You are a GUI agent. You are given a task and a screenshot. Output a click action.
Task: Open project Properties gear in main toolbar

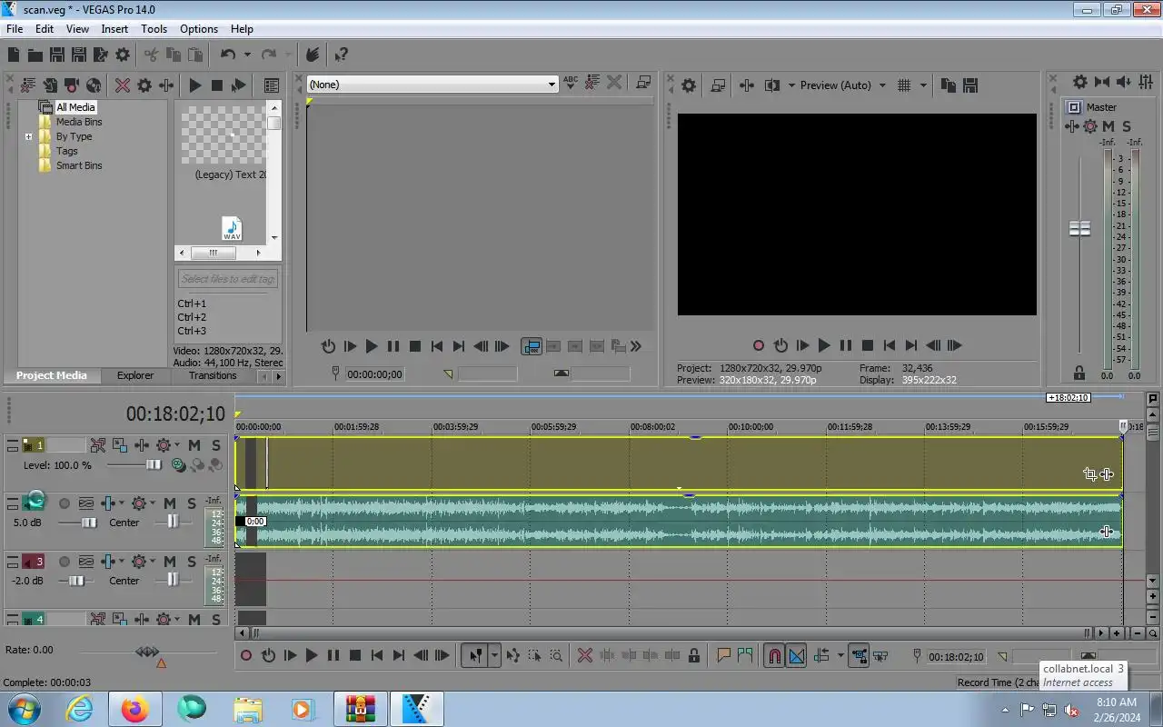(x=123, y=55)
